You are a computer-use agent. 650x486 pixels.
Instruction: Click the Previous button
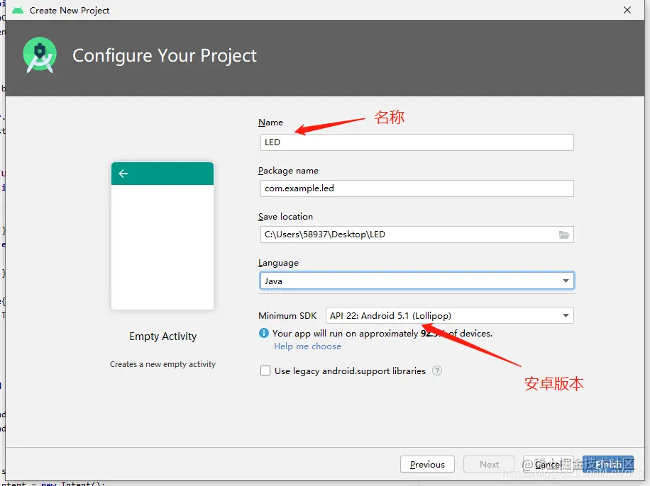pyautogui.click(x=427, y=464)
